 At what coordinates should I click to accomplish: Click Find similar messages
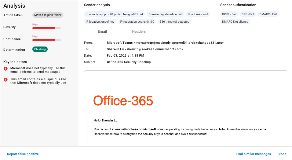254,154
